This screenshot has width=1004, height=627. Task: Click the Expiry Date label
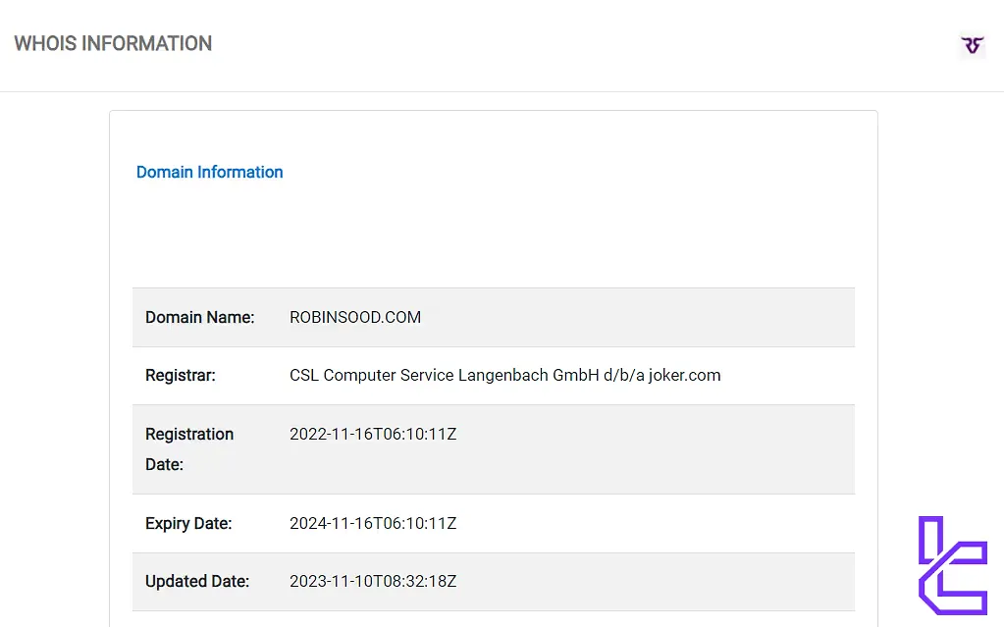click(188, 523)
